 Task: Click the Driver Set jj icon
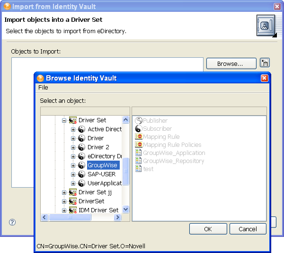(73, 192)
